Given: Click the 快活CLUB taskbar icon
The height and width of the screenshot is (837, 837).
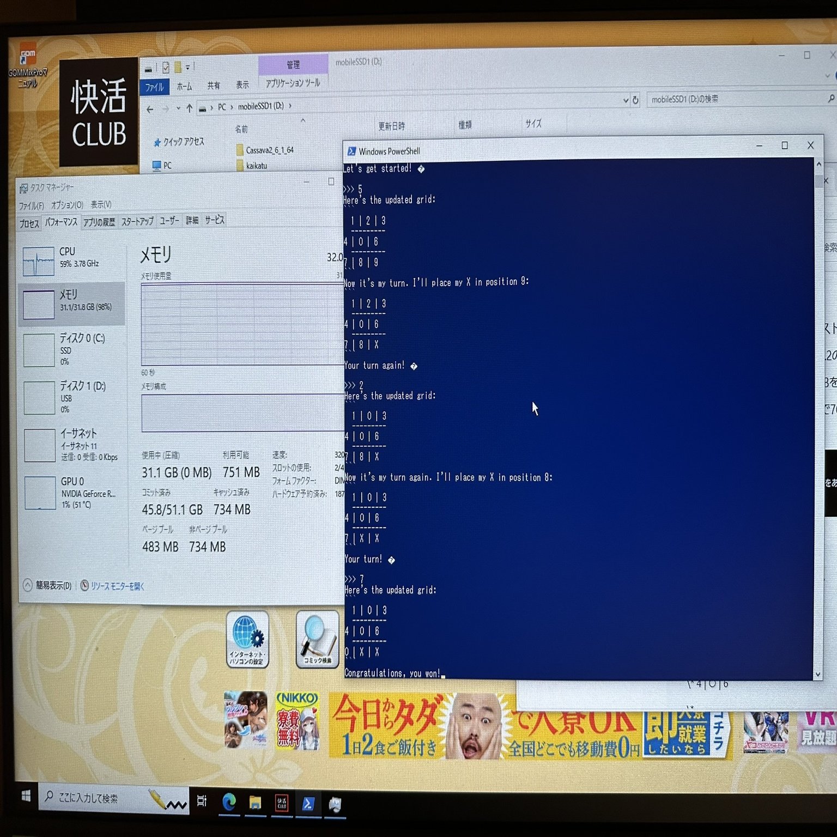Looking at the screenshot, I should [x=281, y=803].
